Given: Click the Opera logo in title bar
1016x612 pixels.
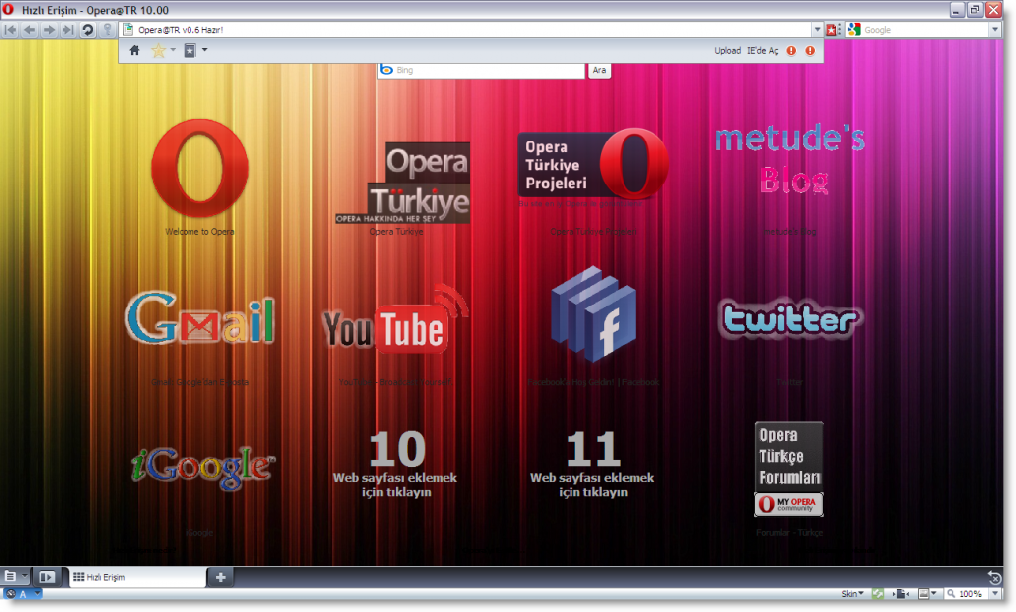Looking at the screenshot, I should click(8, 10).
